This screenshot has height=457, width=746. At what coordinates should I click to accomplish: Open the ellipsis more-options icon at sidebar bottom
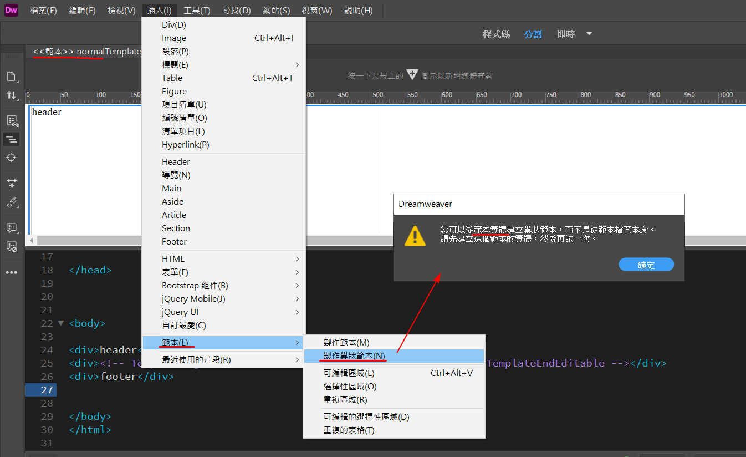(x=12, y=272)
